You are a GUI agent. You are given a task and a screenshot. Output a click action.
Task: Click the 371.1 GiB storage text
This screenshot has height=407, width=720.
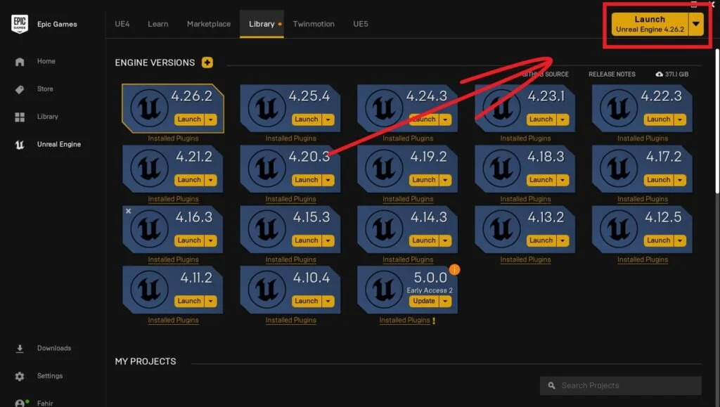(676, 74)
